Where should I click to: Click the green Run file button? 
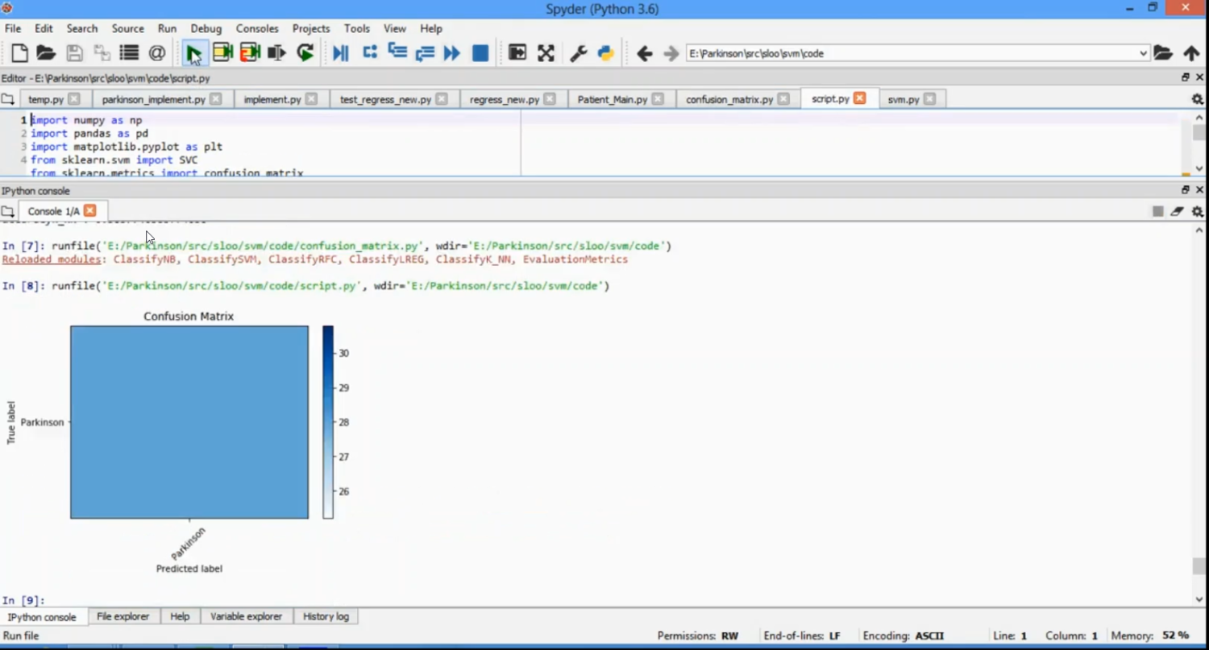193,53
